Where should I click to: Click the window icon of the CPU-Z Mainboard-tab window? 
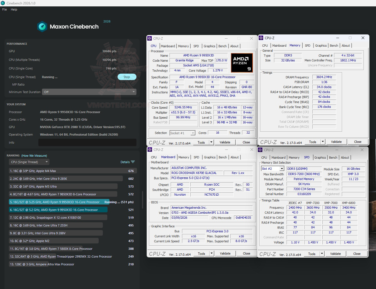pos(150,150)
